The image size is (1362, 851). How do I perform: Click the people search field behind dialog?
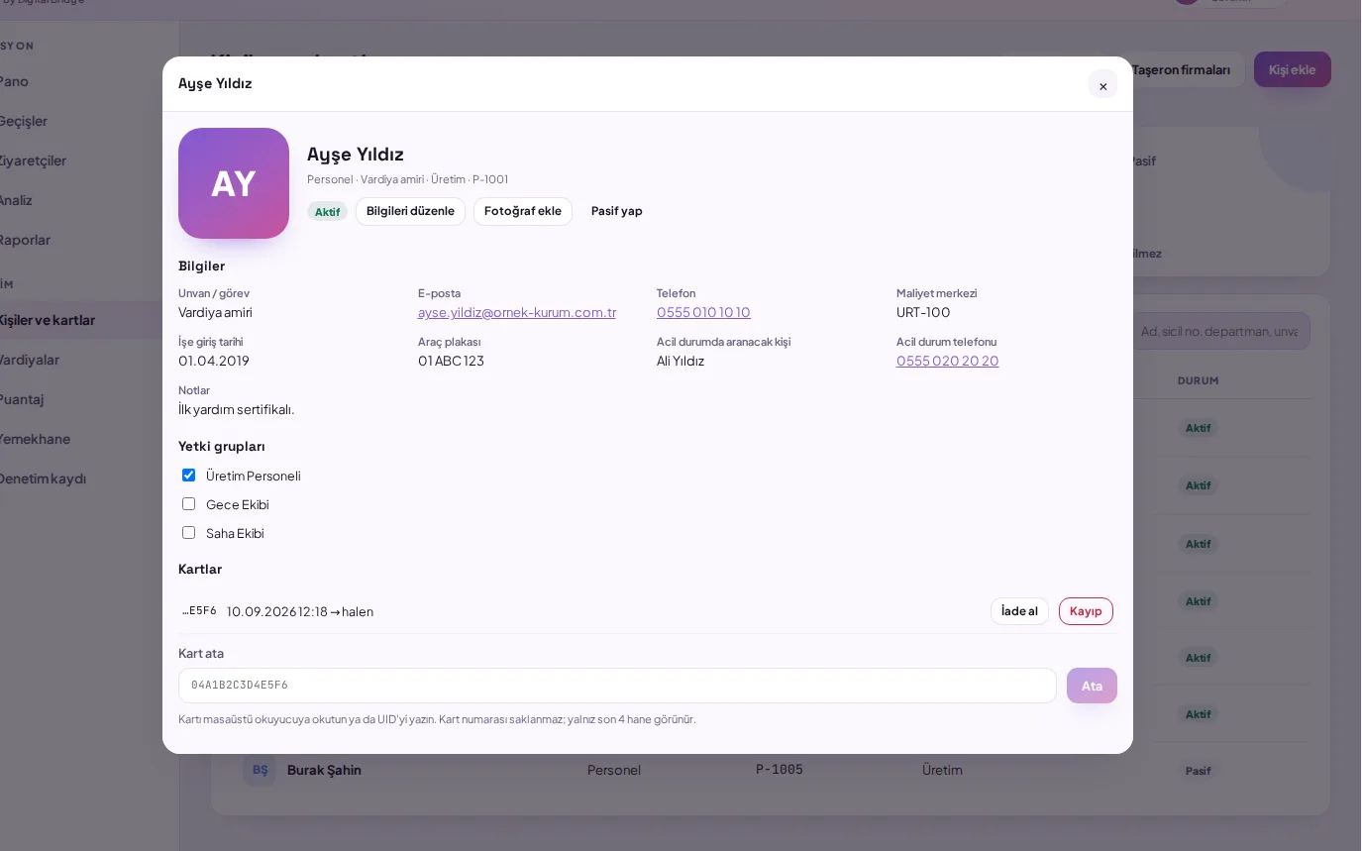pos(1222,331)
